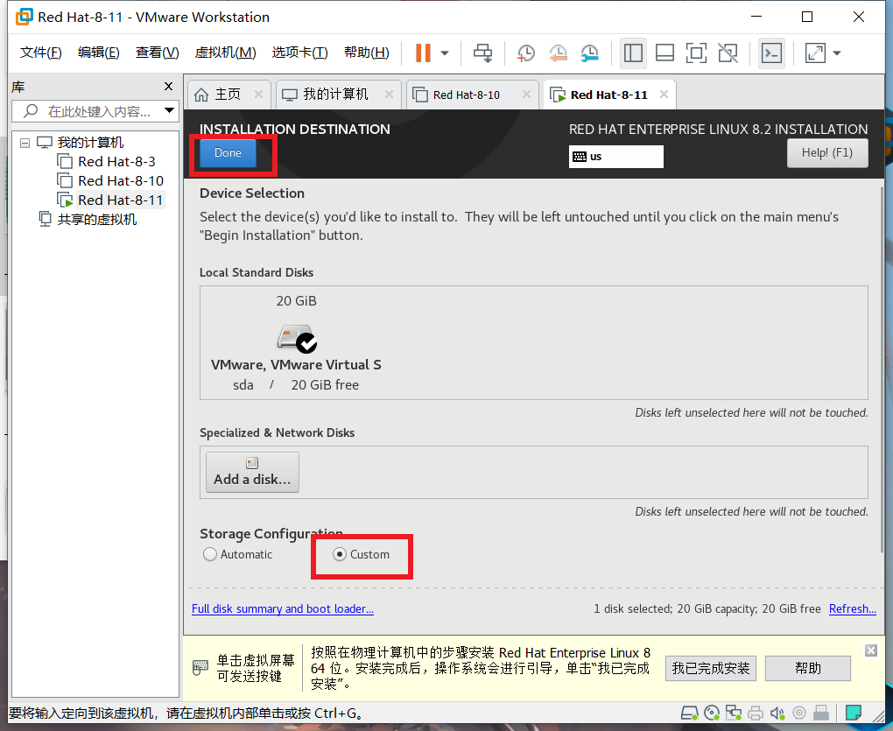Click the USB device status icon
The width and height of the screenshot is (893, 731).
tap(820, 713)
